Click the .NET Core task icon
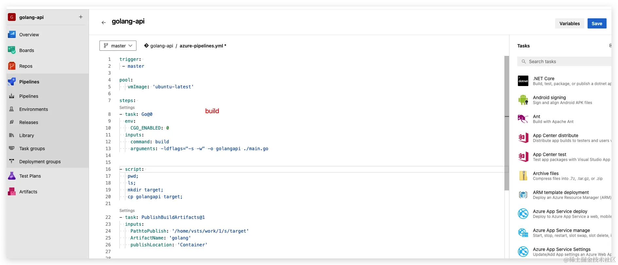Screen dimensions: 618x265 point(523,81)
